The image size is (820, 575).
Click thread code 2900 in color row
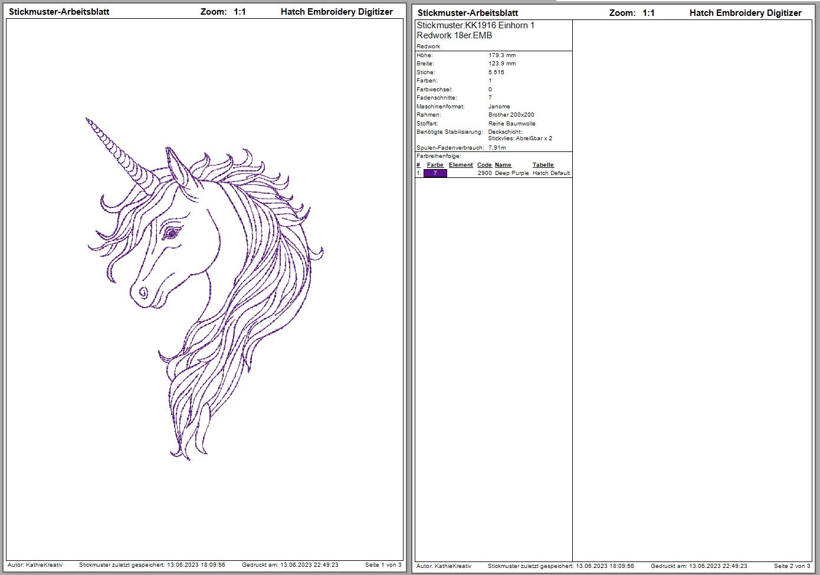pyautogui.click(x=484, y=173)
